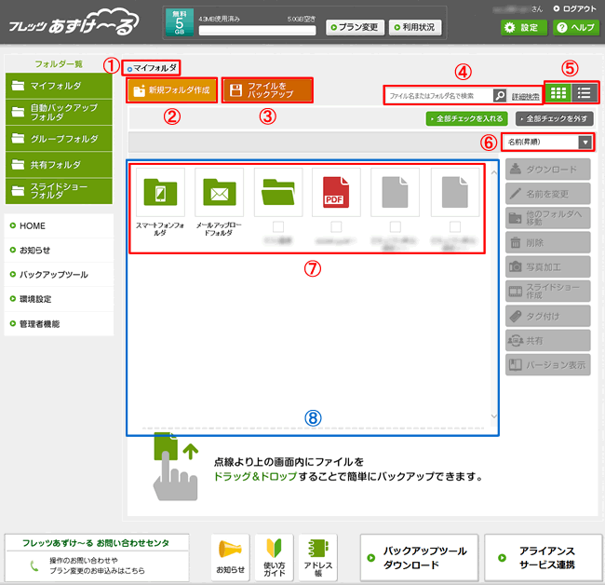Click file list scroll up arrow
The image size is (605, 585).
point(494,172)
